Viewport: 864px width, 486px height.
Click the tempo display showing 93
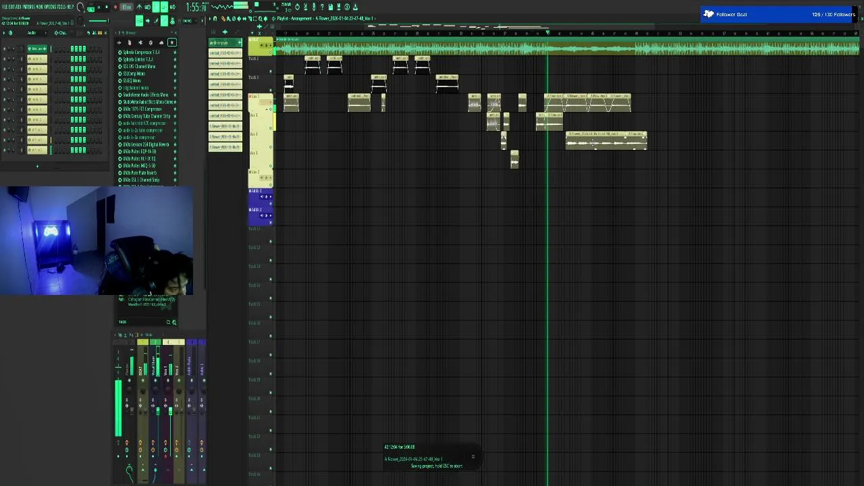click(x=126, y=7)
